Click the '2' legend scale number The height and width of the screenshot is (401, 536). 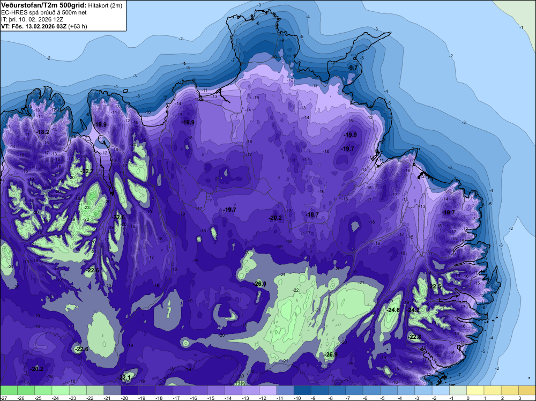(503, 398)
